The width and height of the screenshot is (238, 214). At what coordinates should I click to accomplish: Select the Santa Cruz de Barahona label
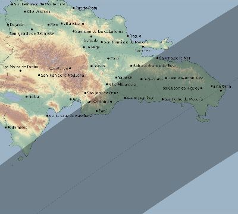coord(71,116)
